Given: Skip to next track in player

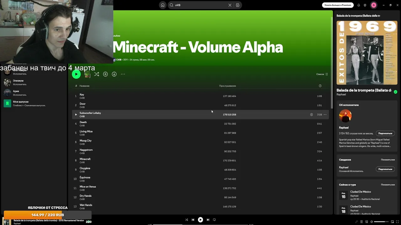Looking at the screenshot, I should 208,220.
